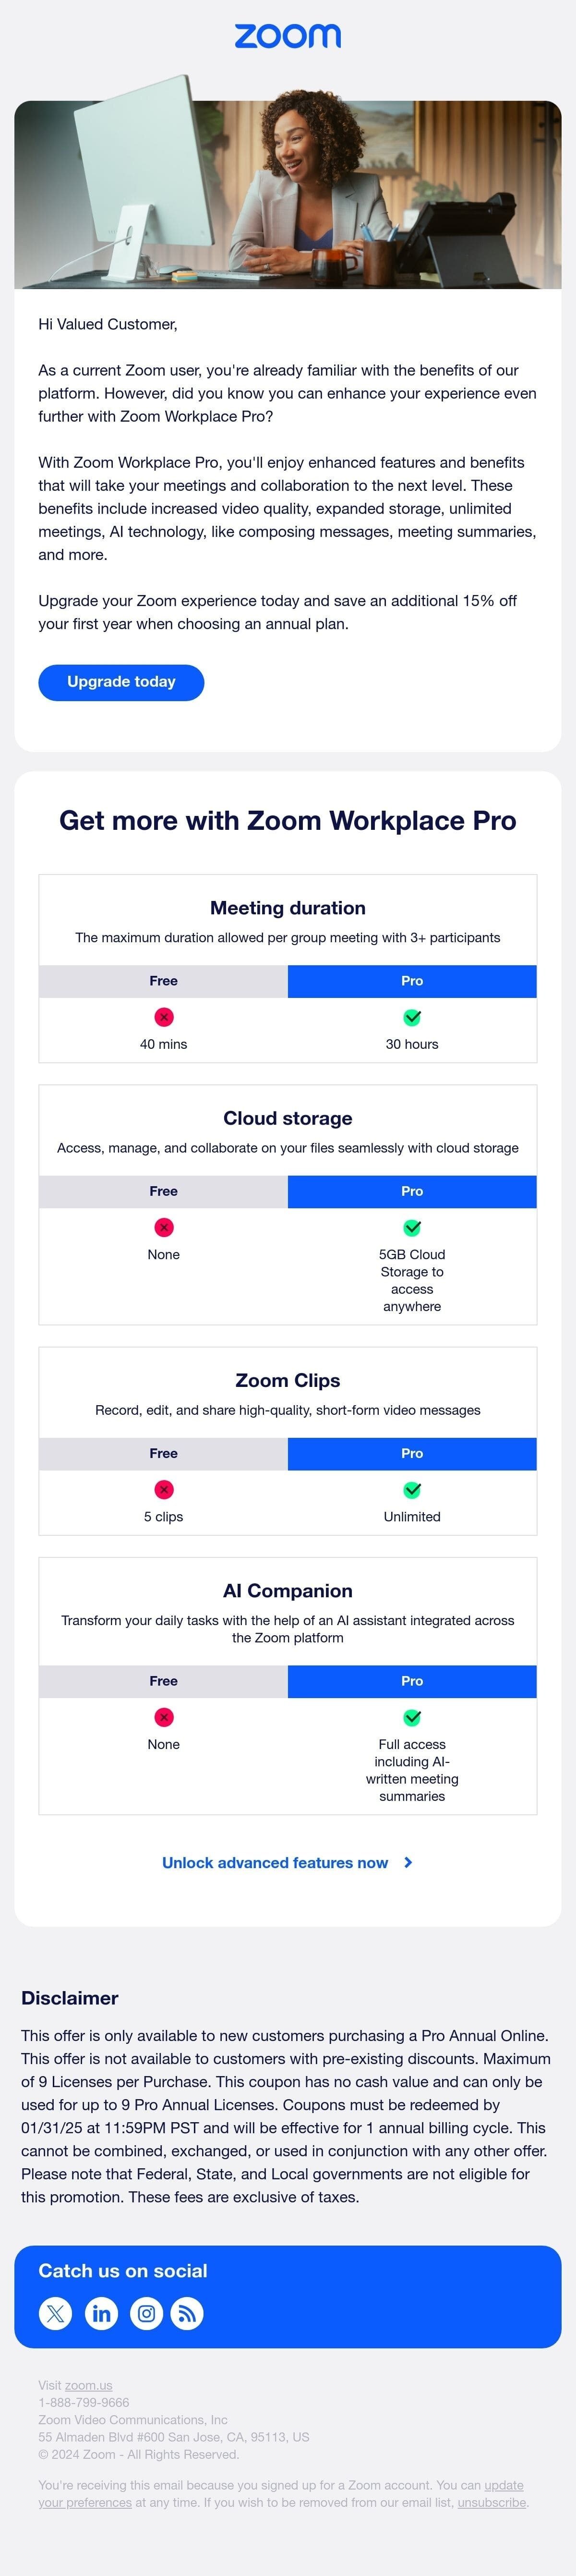Viewport: 576px width, 2576px height.
Task: Follow the Unlock advanced features now link
Action: click(x=274, y=1863)
